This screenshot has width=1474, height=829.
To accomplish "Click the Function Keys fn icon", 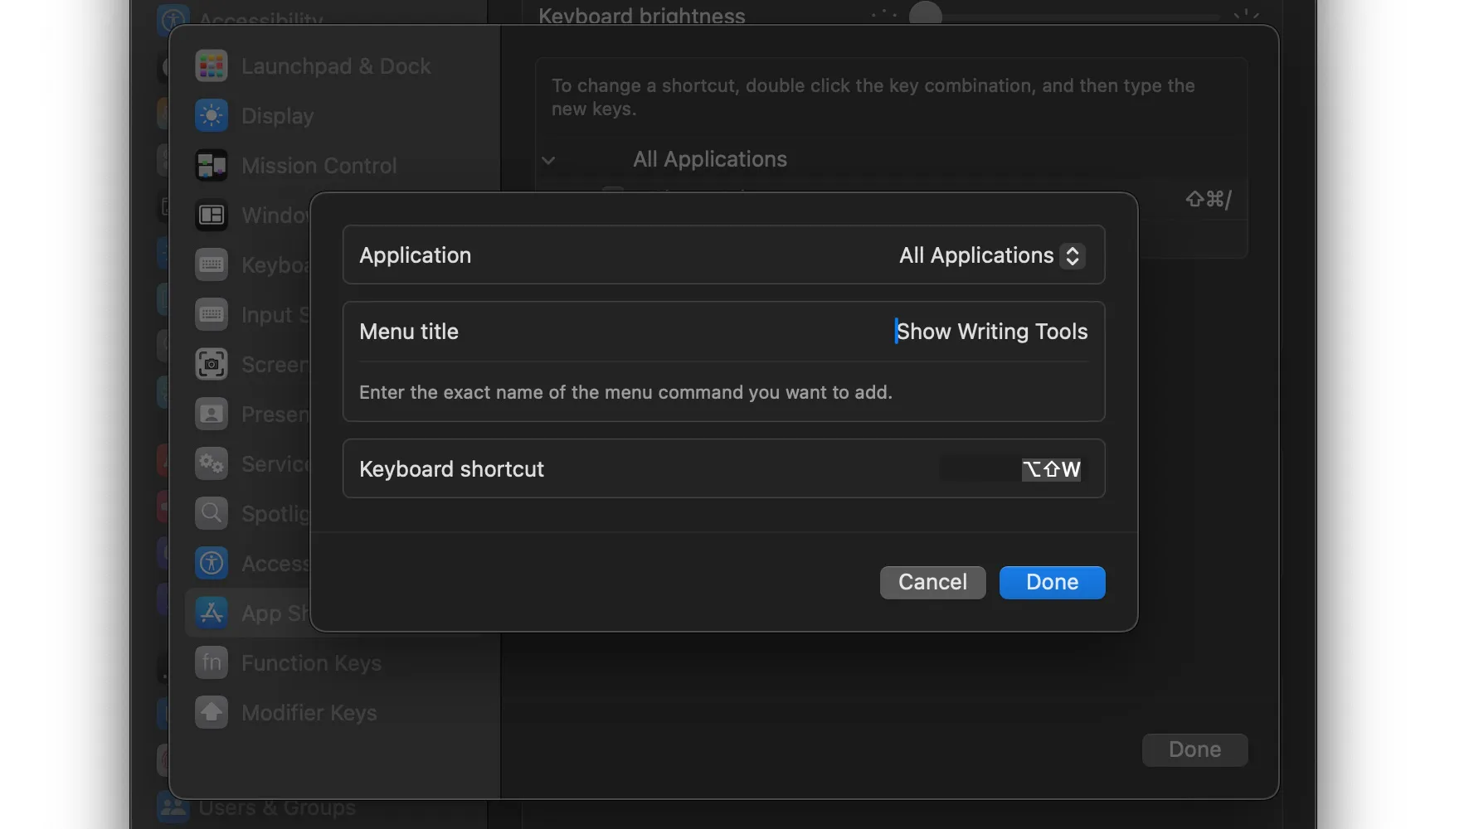I will 212,663.
